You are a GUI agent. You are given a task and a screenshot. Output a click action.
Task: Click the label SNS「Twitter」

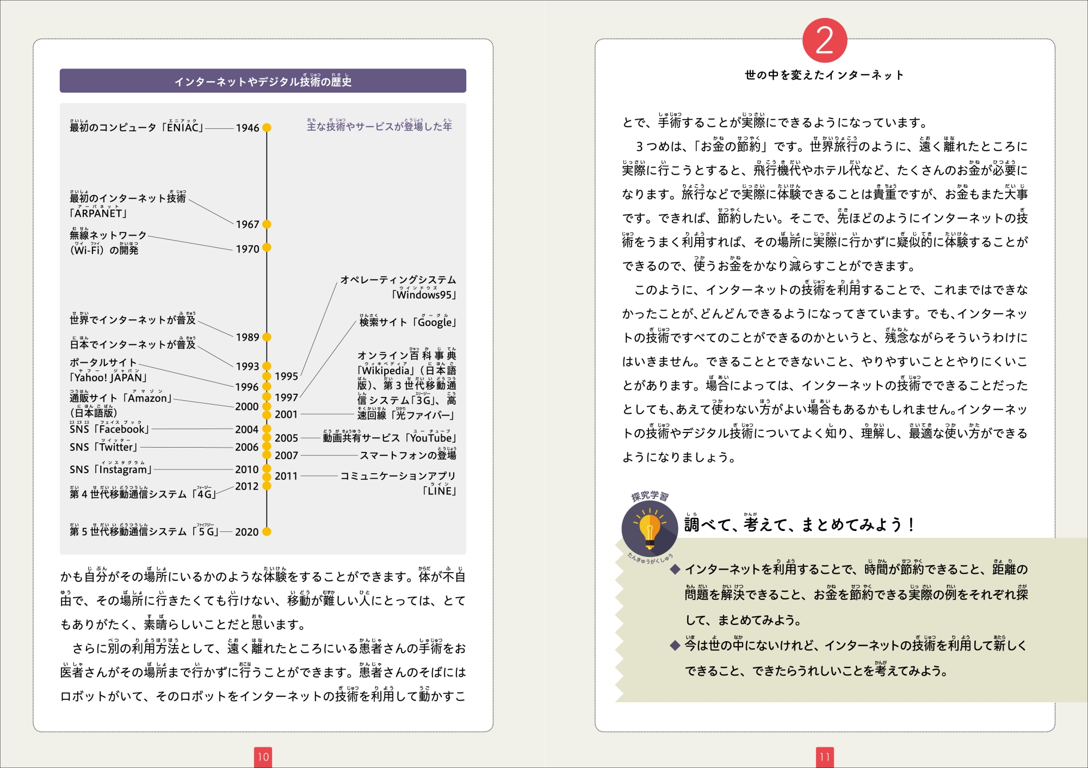(104, 447)
